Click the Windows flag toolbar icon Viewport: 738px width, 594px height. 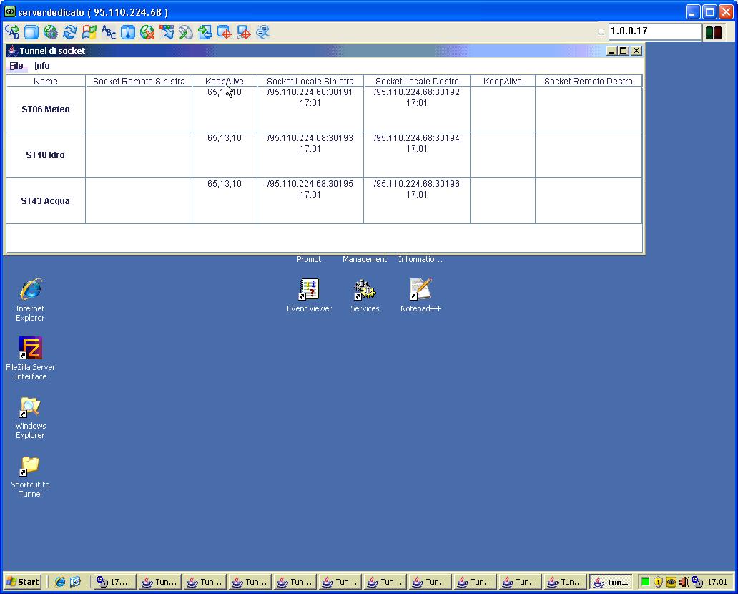[89, 32]
